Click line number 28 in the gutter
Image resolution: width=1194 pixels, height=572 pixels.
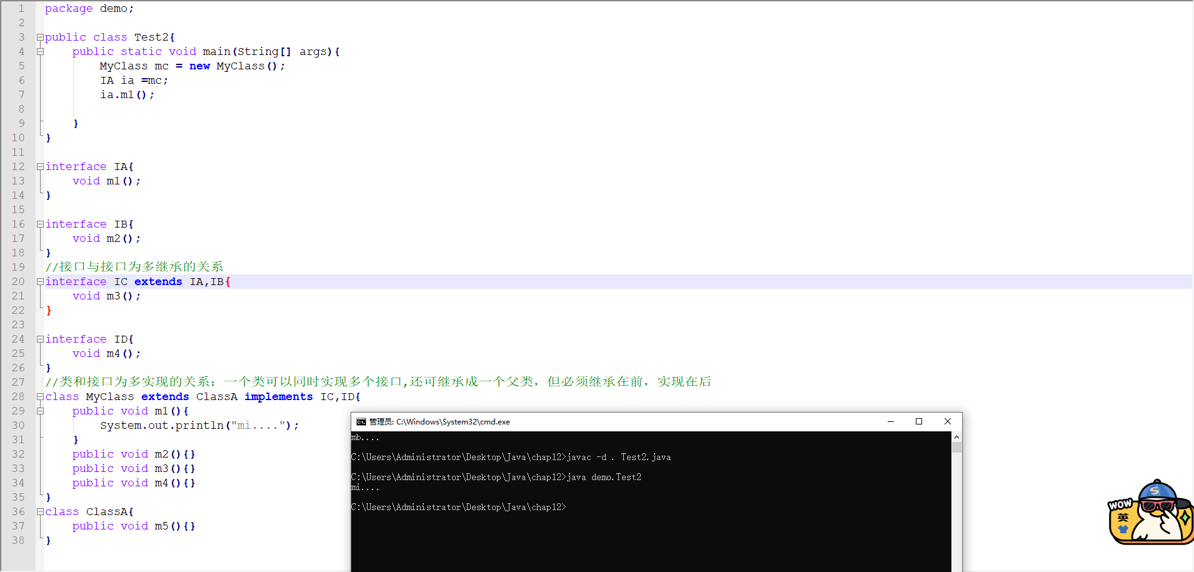[18, 397]
